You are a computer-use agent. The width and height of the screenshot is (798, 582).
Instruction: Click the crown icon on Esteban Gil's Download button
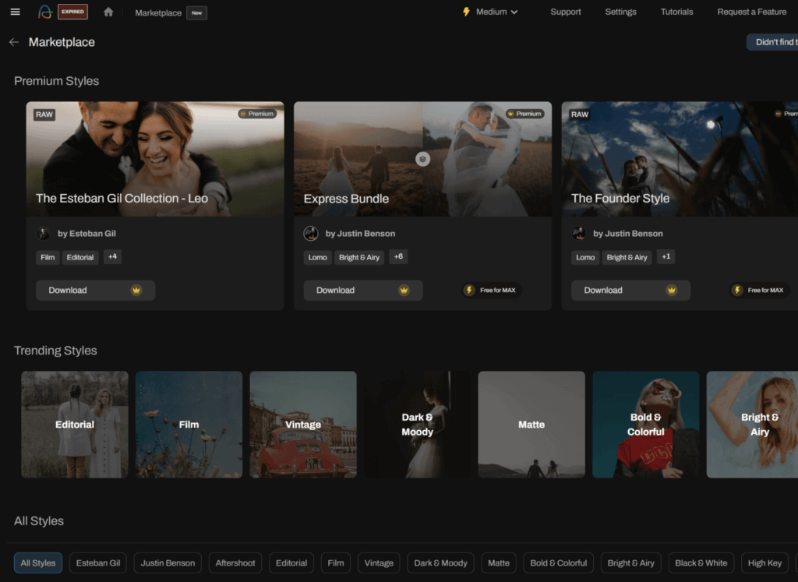[136, 290]
